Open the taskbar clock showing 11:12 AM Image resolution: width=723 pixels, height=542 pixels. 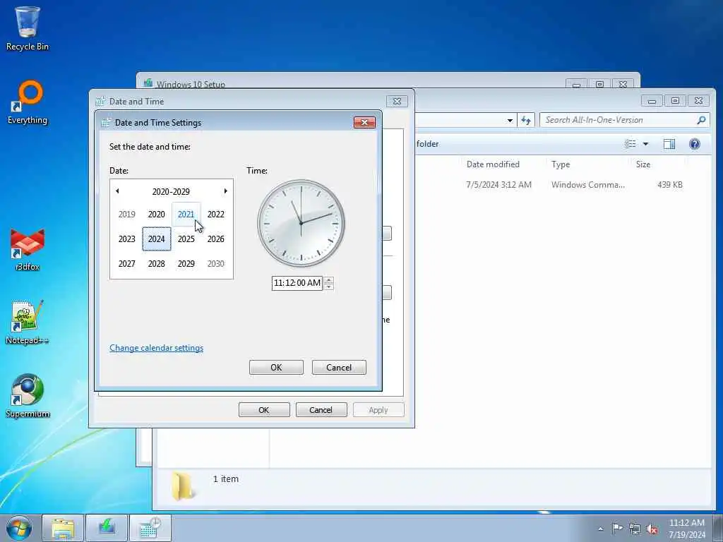point(686,528)
